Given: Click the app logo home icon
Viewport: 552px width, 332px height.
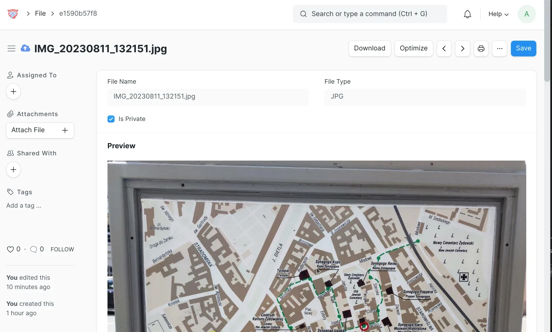Looking at the screenshot, I should (x=13, y=14).
